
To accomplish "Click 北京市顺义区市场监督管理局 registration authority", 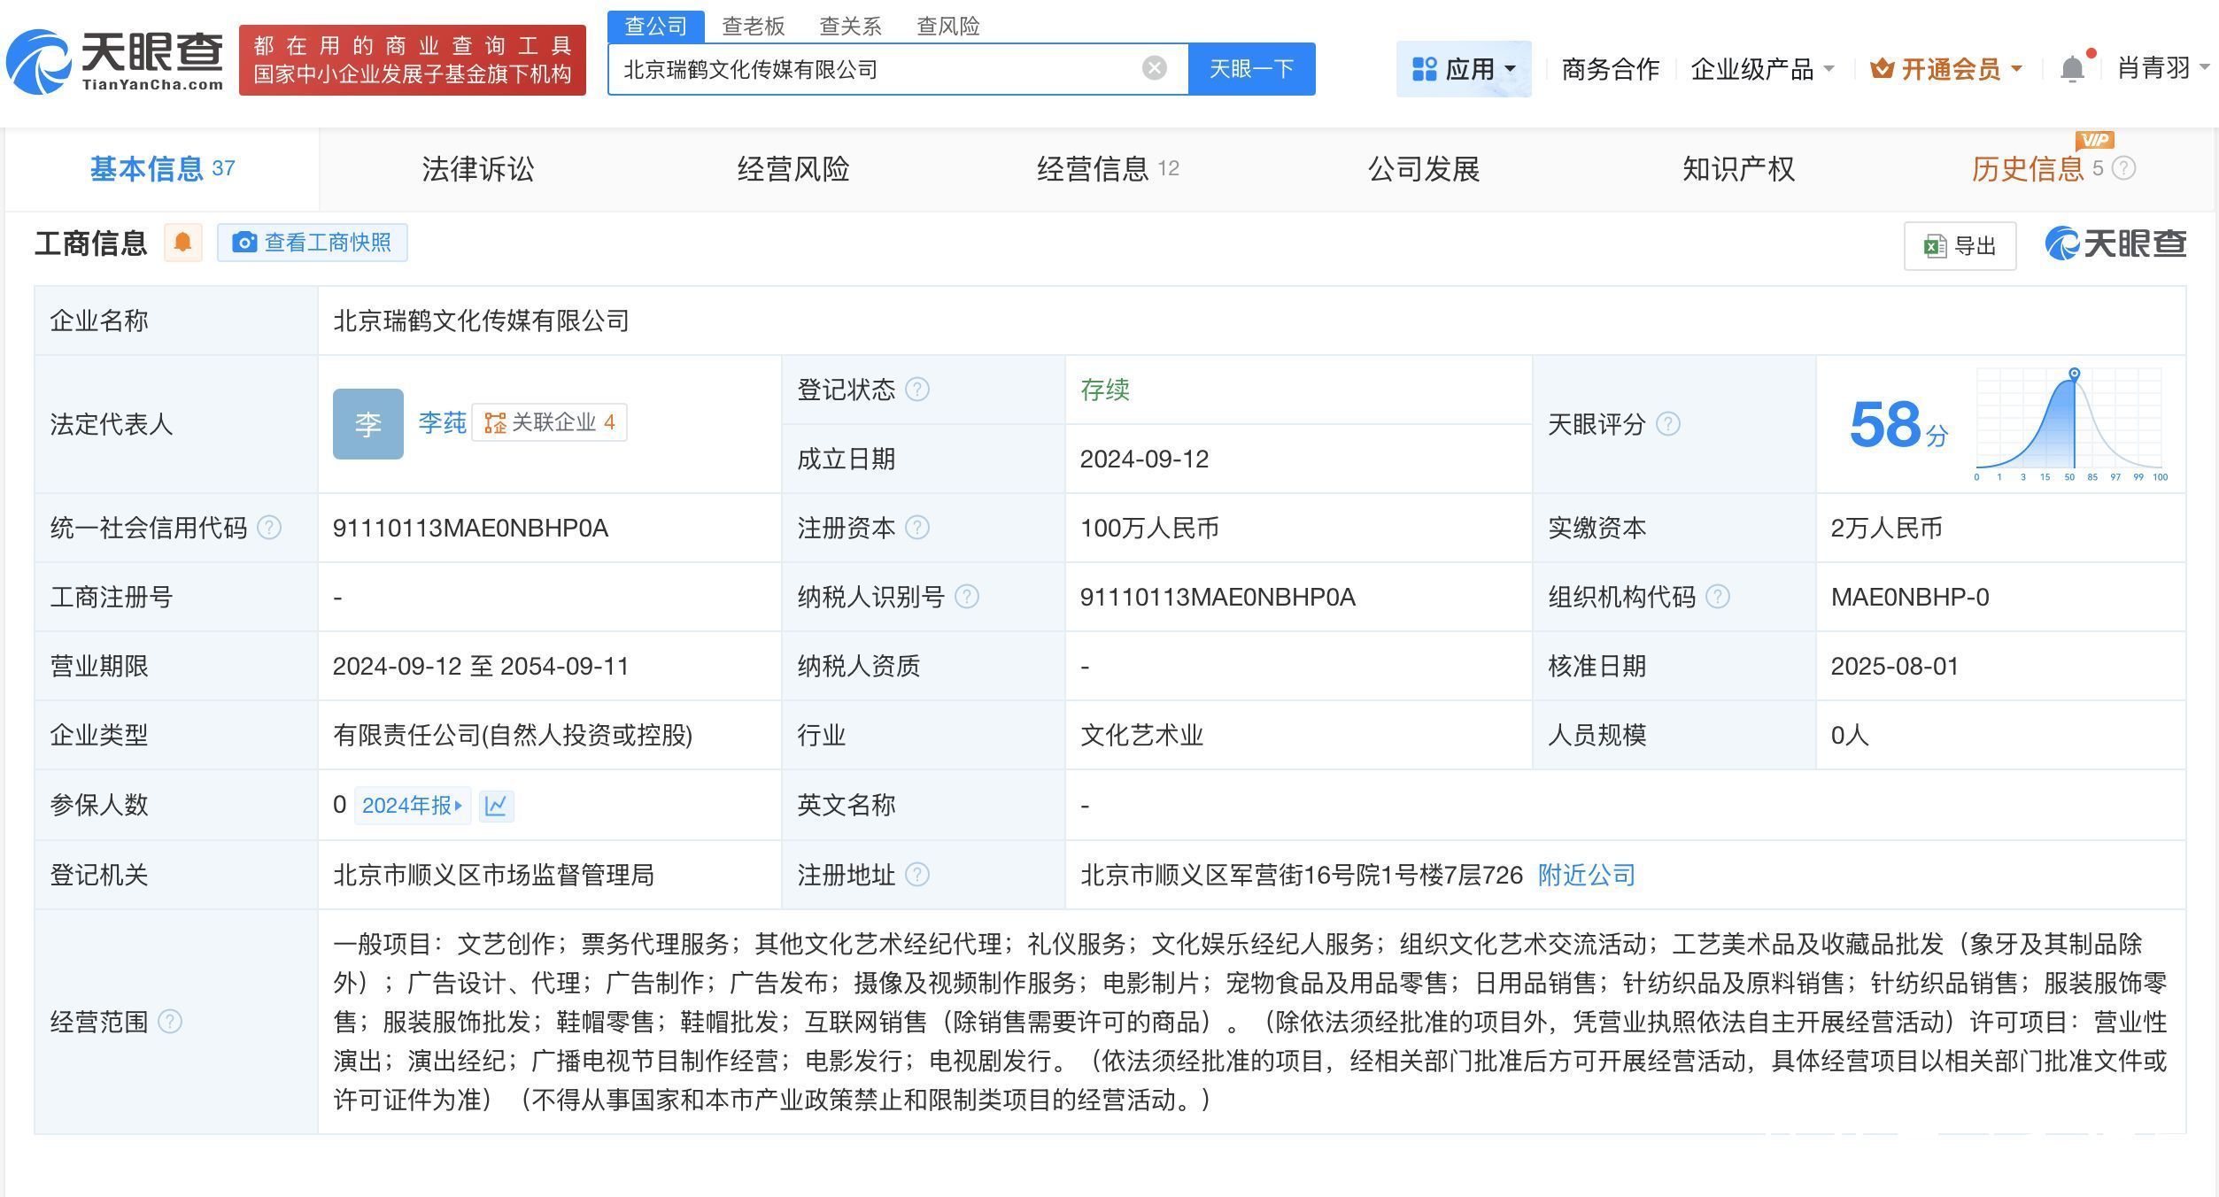I will pos(493,875).
